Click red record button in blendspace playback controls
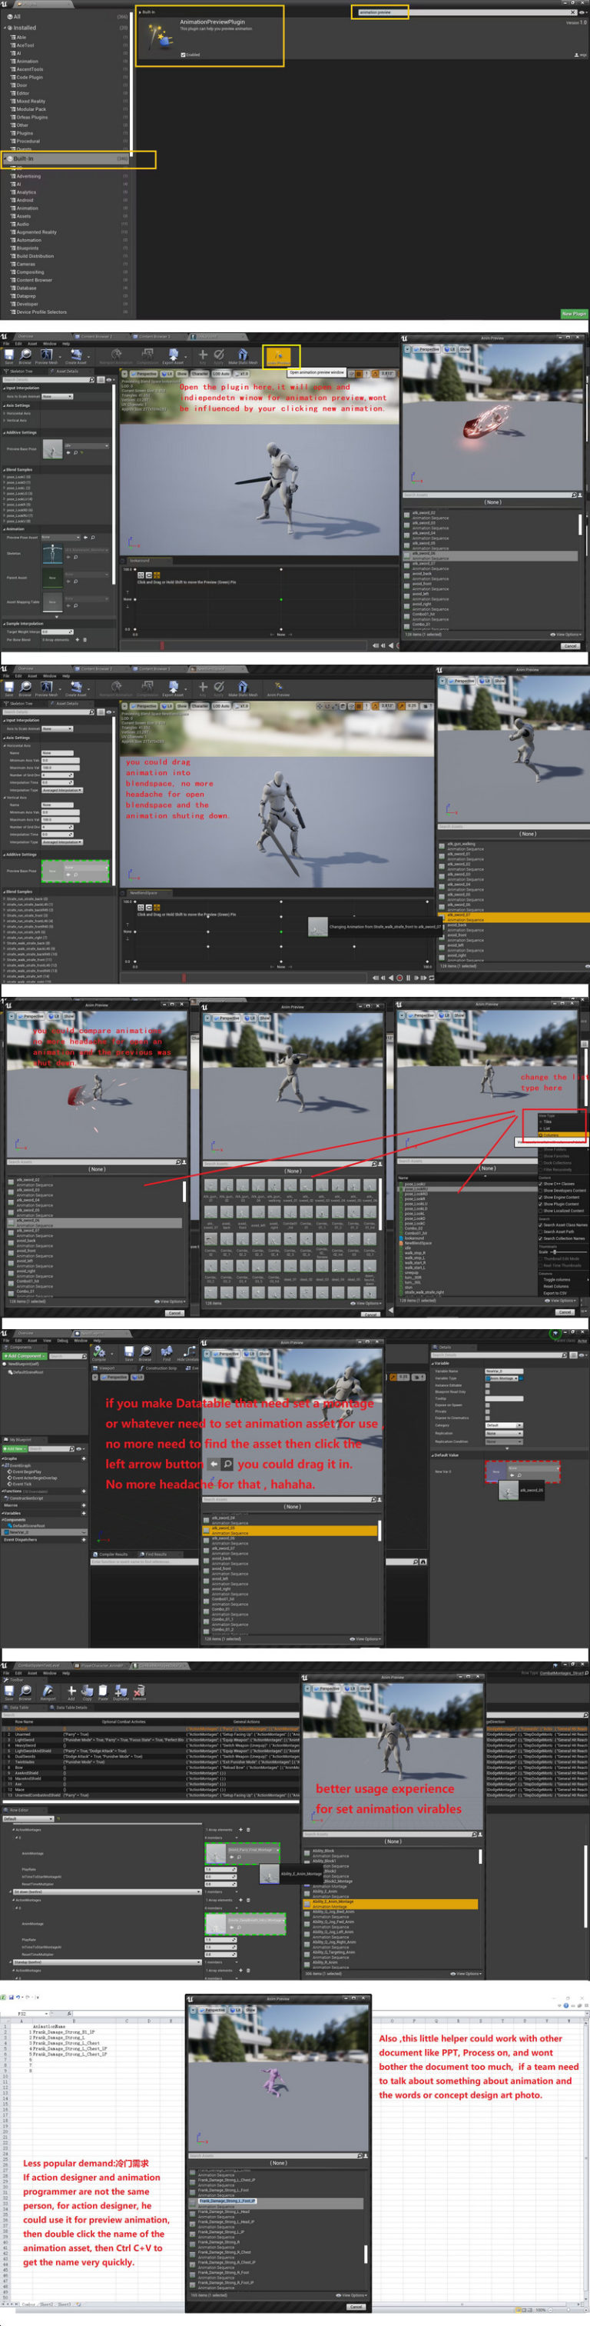 coord(399,977)
